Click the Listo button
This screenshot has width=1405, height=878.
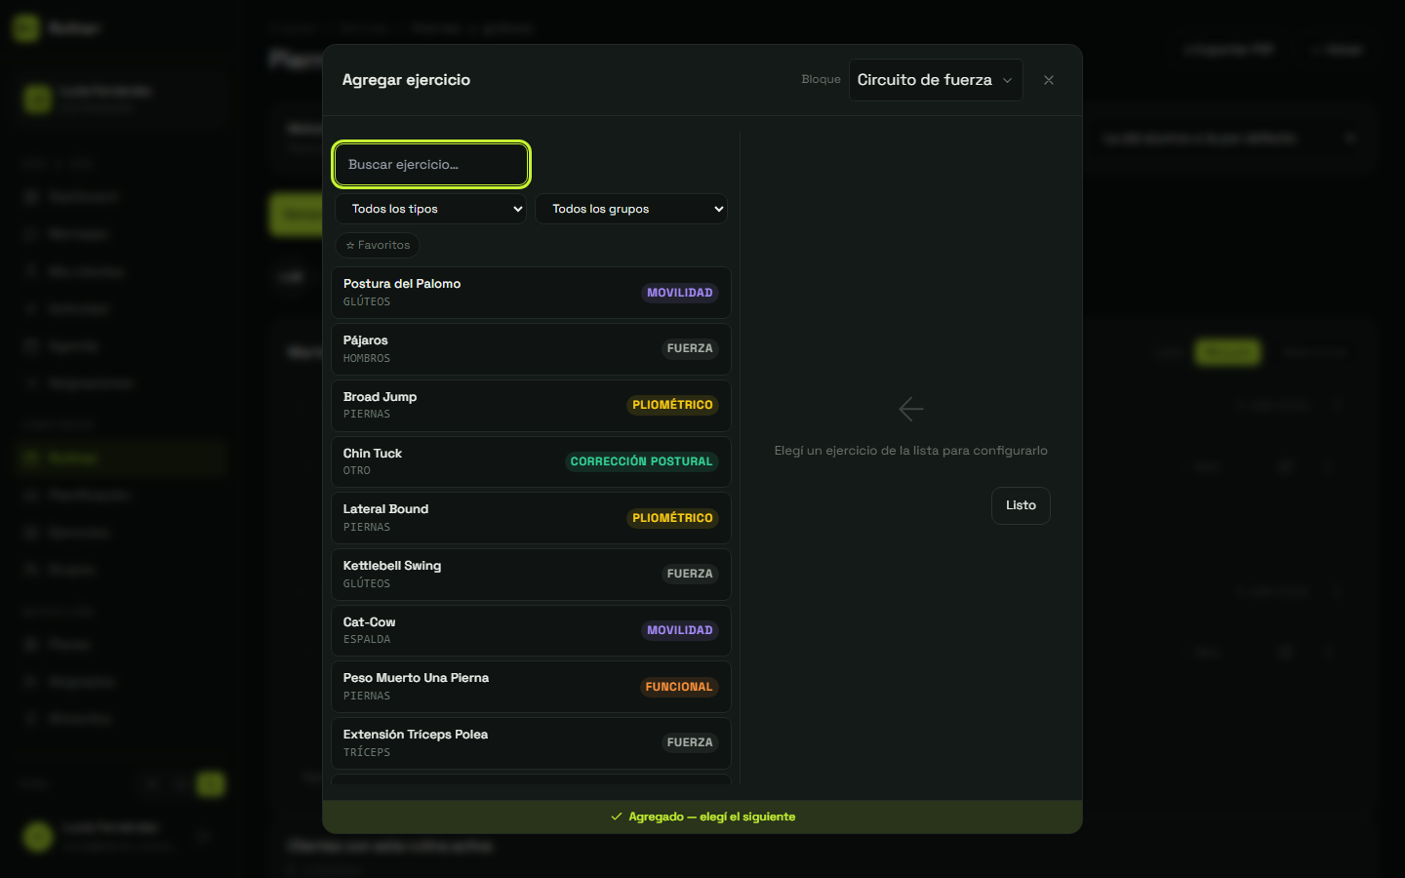click(1021, 505)
